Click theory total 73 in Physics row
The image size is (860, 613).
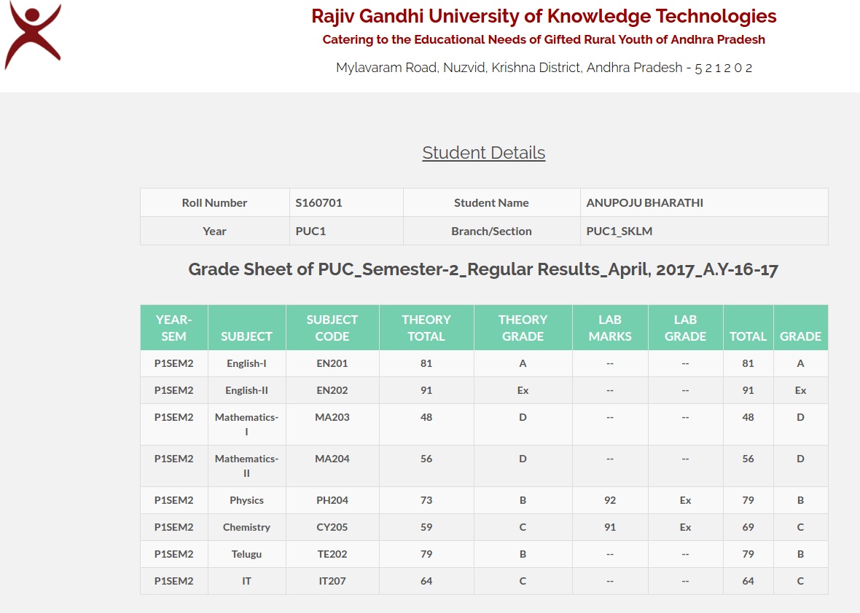click(x=426, y=500)
